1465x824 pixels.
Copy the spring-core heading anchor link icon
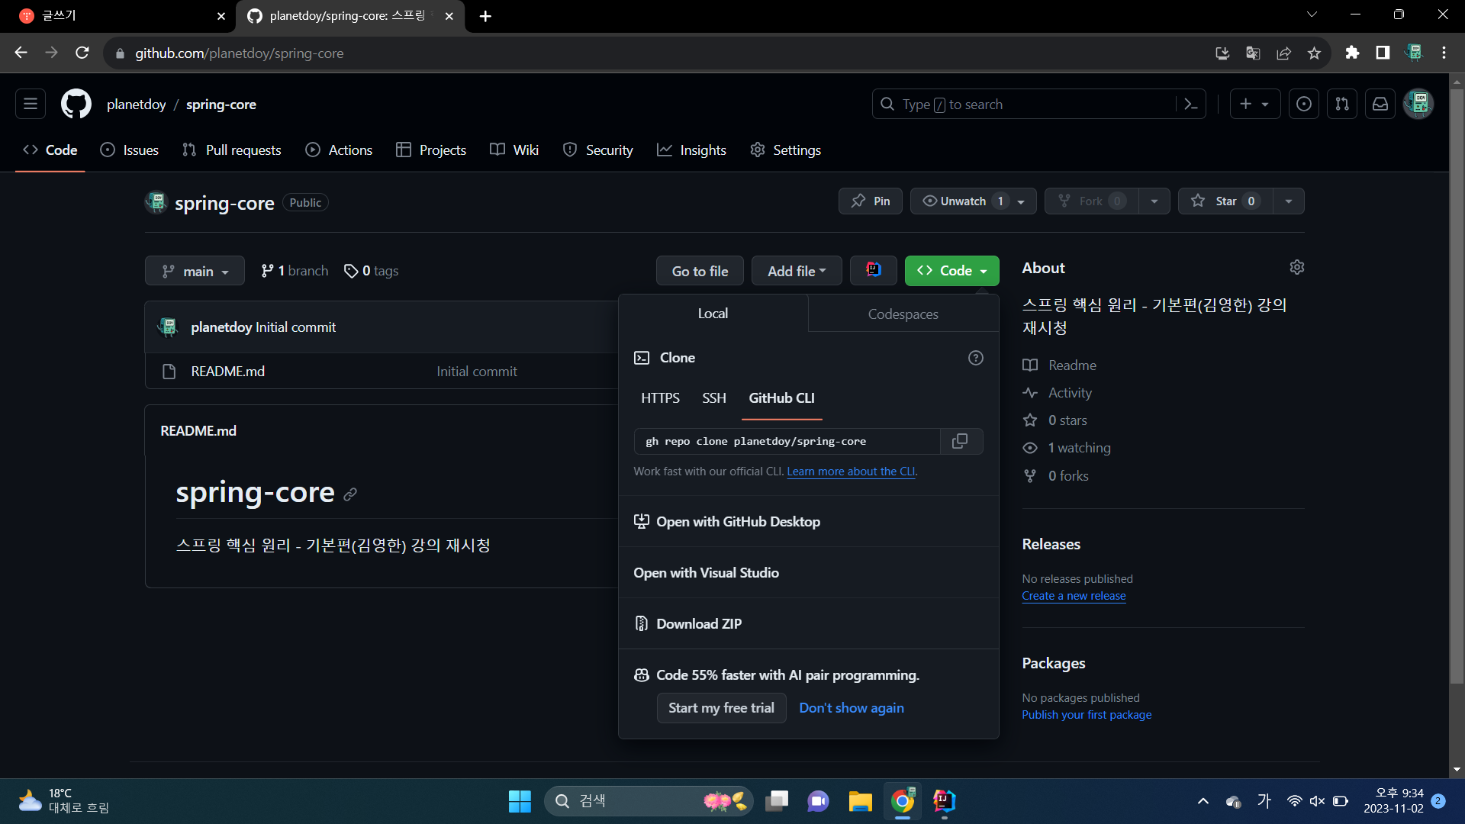350,494
